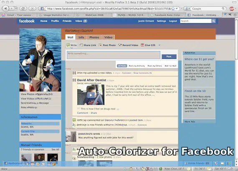
Task: Click Show Comments link on video story
Action: point(142,73)
